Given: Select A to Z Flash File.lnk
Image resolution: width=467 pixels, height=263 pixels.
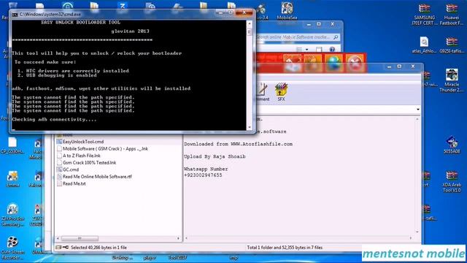Looking at the screenshot, I should click(79, 156).
